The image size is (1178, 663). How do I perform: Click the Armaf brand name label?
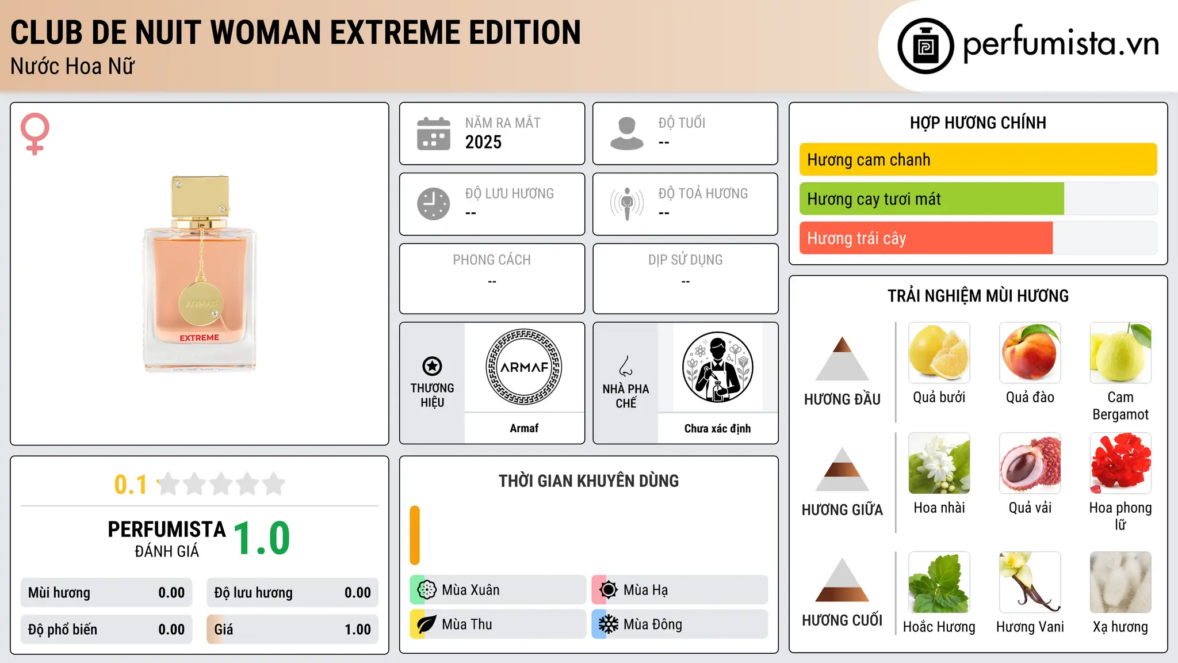[x=524, y=428]
